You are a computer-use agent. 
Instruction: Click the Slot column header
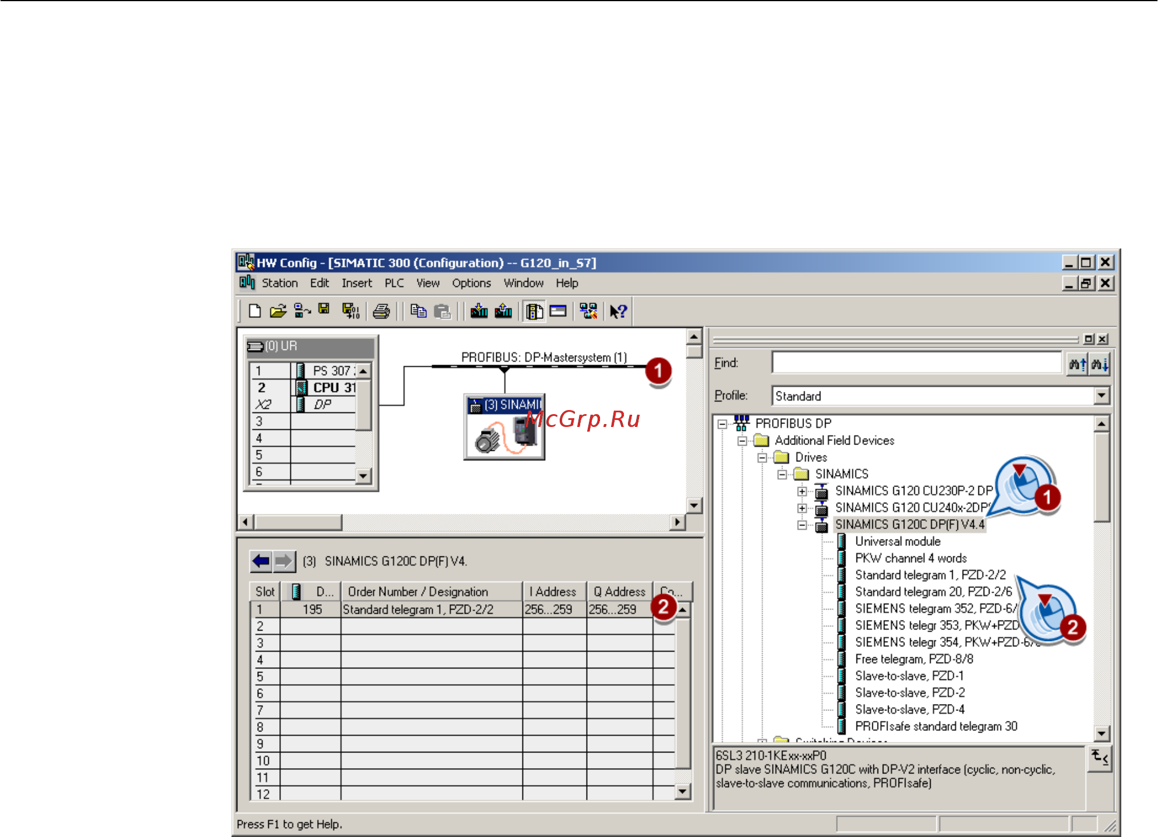point(265,591)
